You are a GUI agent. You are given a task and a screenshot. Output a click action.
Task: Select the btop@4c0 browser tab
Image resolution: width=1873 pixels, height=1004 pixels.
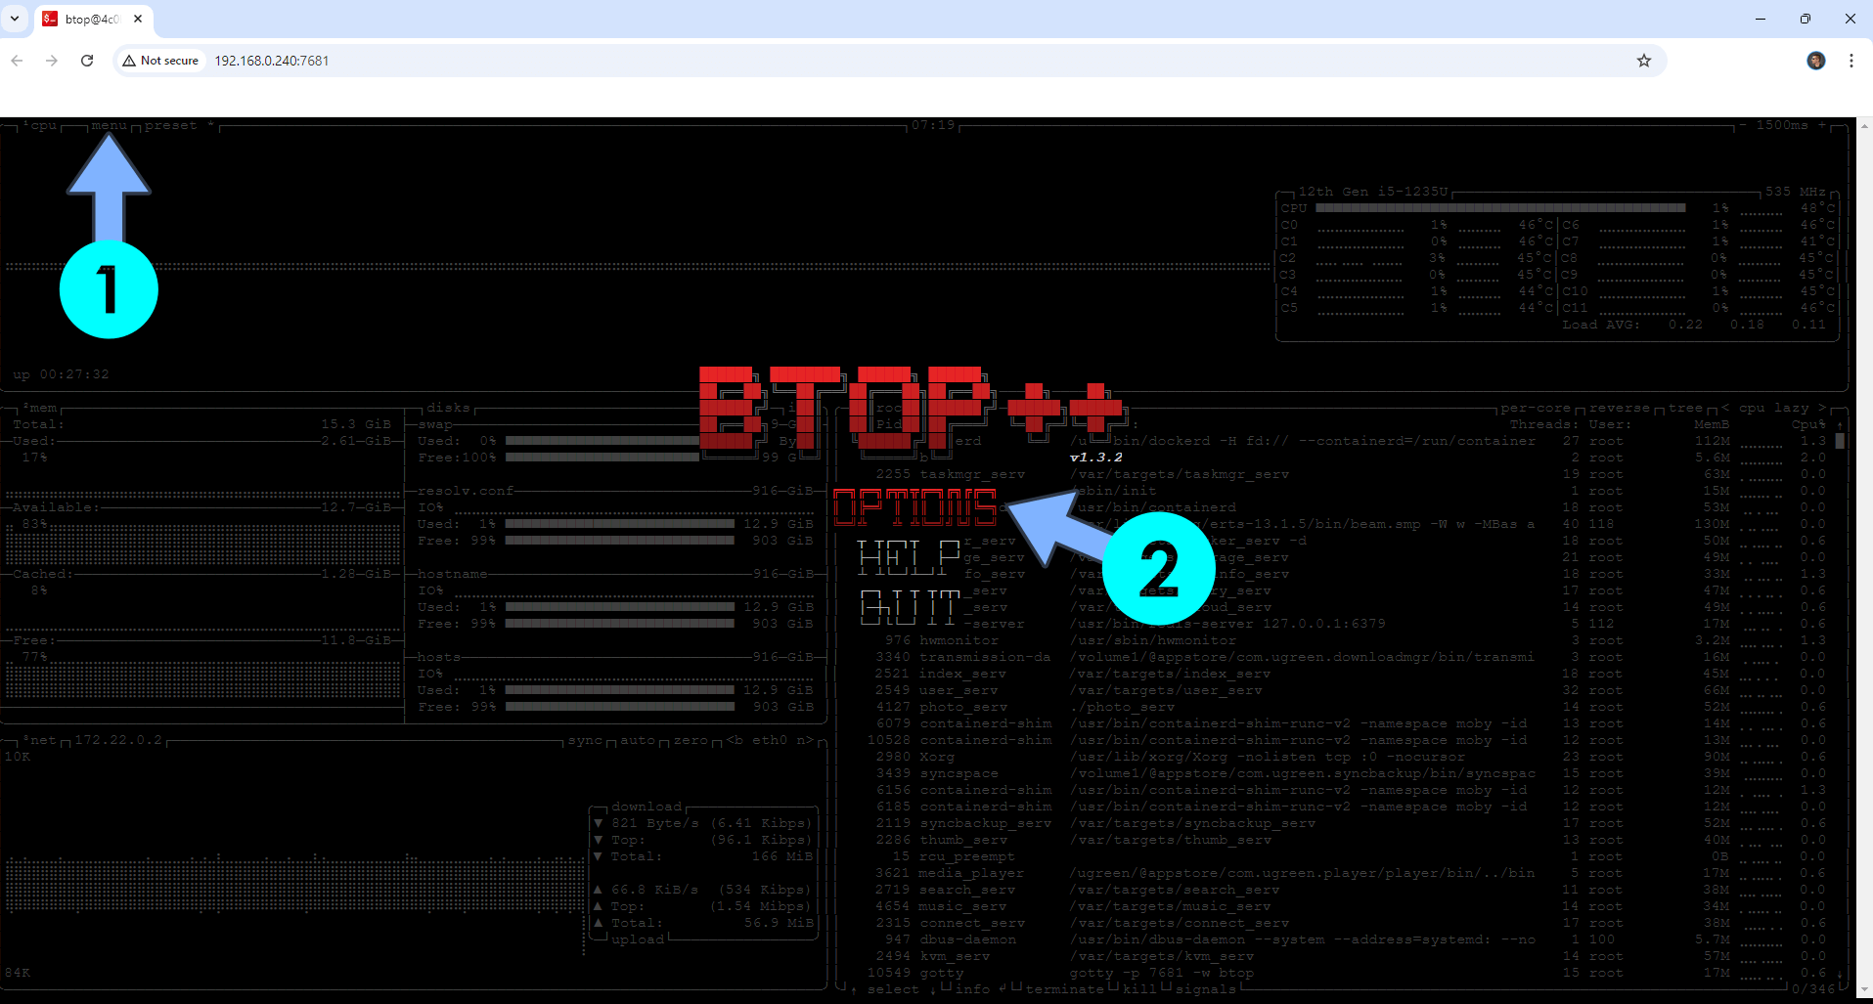93,19
